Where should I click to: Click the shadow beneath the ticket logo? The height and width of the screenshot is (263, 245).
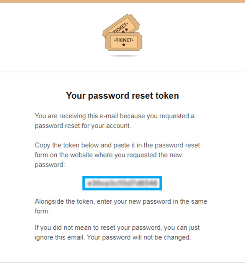click(x=123, y=56)
